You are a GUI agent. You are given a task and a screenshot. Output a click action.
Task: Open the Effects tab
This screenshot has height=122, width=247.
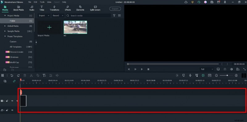[x=68, y=8]
